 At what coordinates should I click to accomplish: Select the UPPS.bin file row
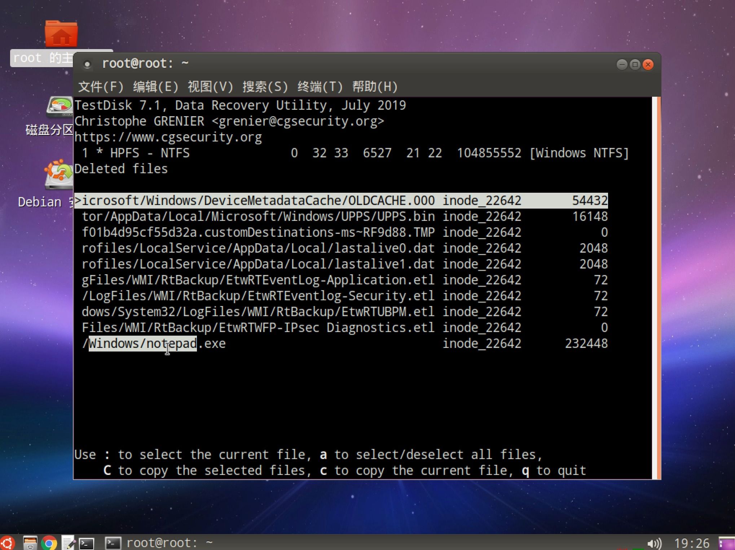[341, 217]
